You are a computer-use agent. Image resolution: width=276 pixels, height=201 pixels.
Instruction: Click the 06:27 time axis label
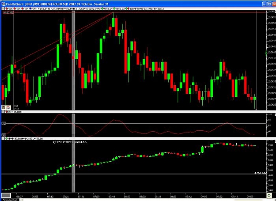[x=19, y=197]
